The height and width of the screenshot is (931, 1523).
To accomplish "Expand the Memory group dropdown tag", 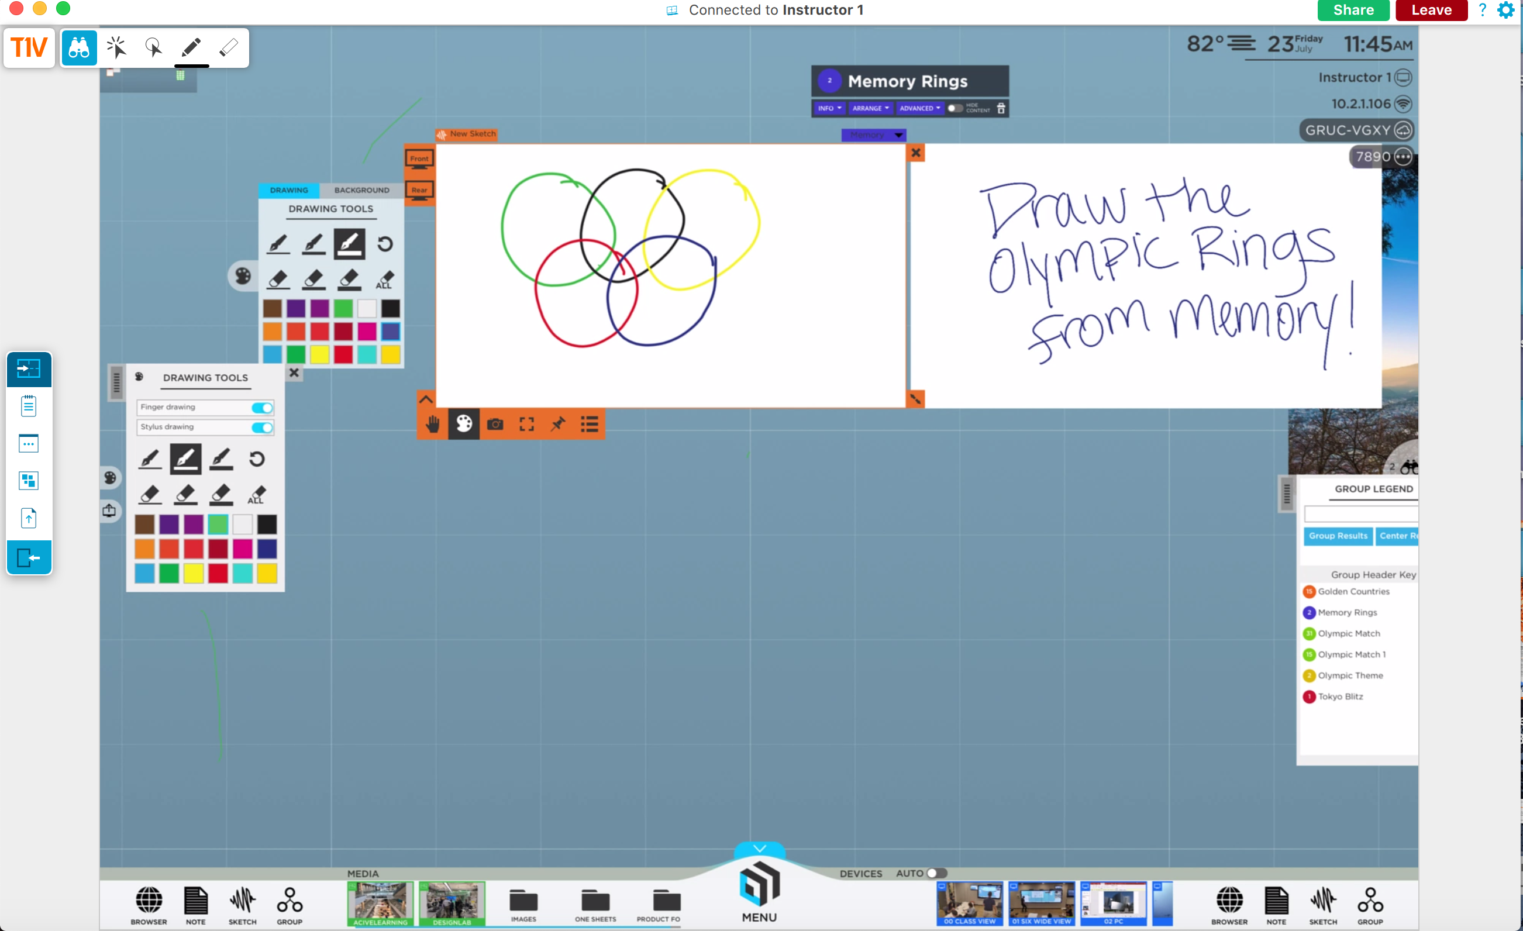I will (873, 135).
